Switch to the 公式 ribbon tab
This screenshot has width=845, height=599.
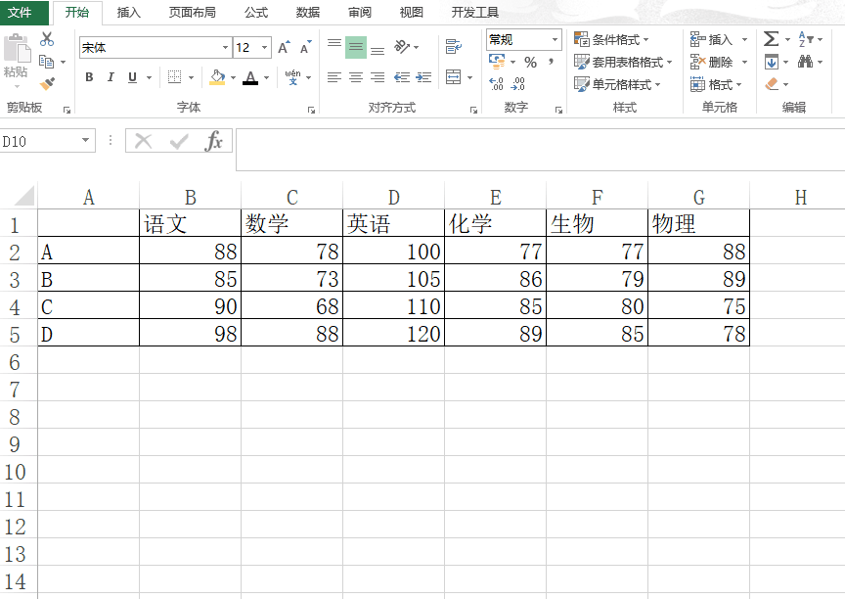tap(256, 12)
